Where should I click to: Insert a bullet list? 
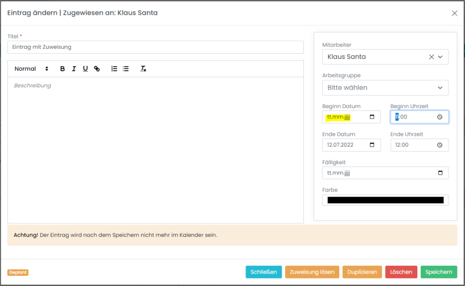tap(126, 69)
